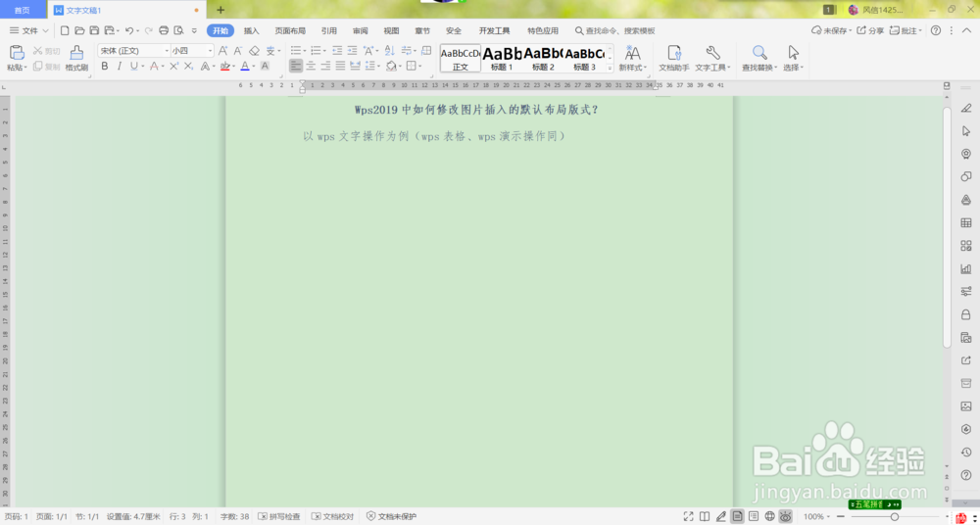Toggle eye-protection mode in status bar
The height and width of the screenshot is (525, 980).
[x=786, y=516]
